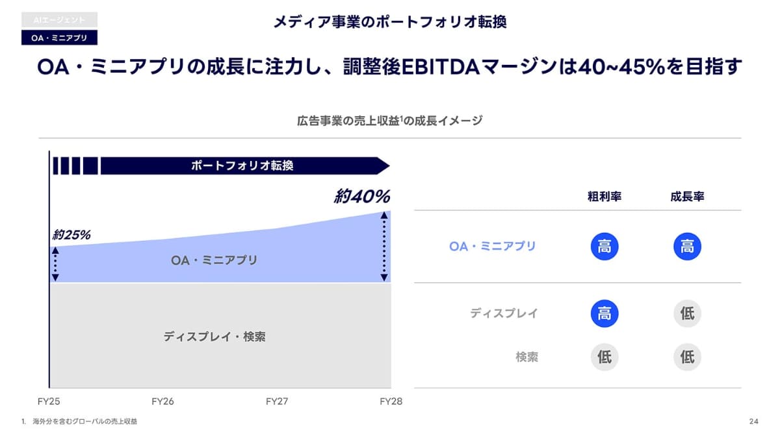
Task: Click the blue OA・ミニアプリ chart area
Action: [214, 260]
